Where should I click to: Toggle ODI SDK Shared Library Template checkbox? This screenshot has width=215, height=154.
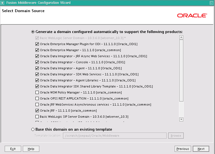[37, 86]
